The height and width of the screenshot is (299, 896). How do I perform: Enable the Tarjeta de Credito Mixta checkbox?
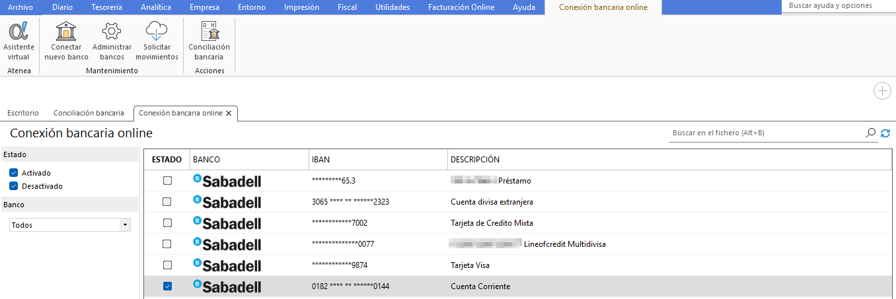point(167,223)
